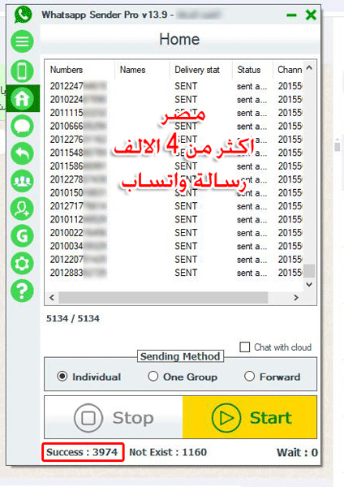The height and width of the screenshot is (487, 344).
Task: Sort by the Numbers column header
Action: pyautogui.click(x=67, y=70)
